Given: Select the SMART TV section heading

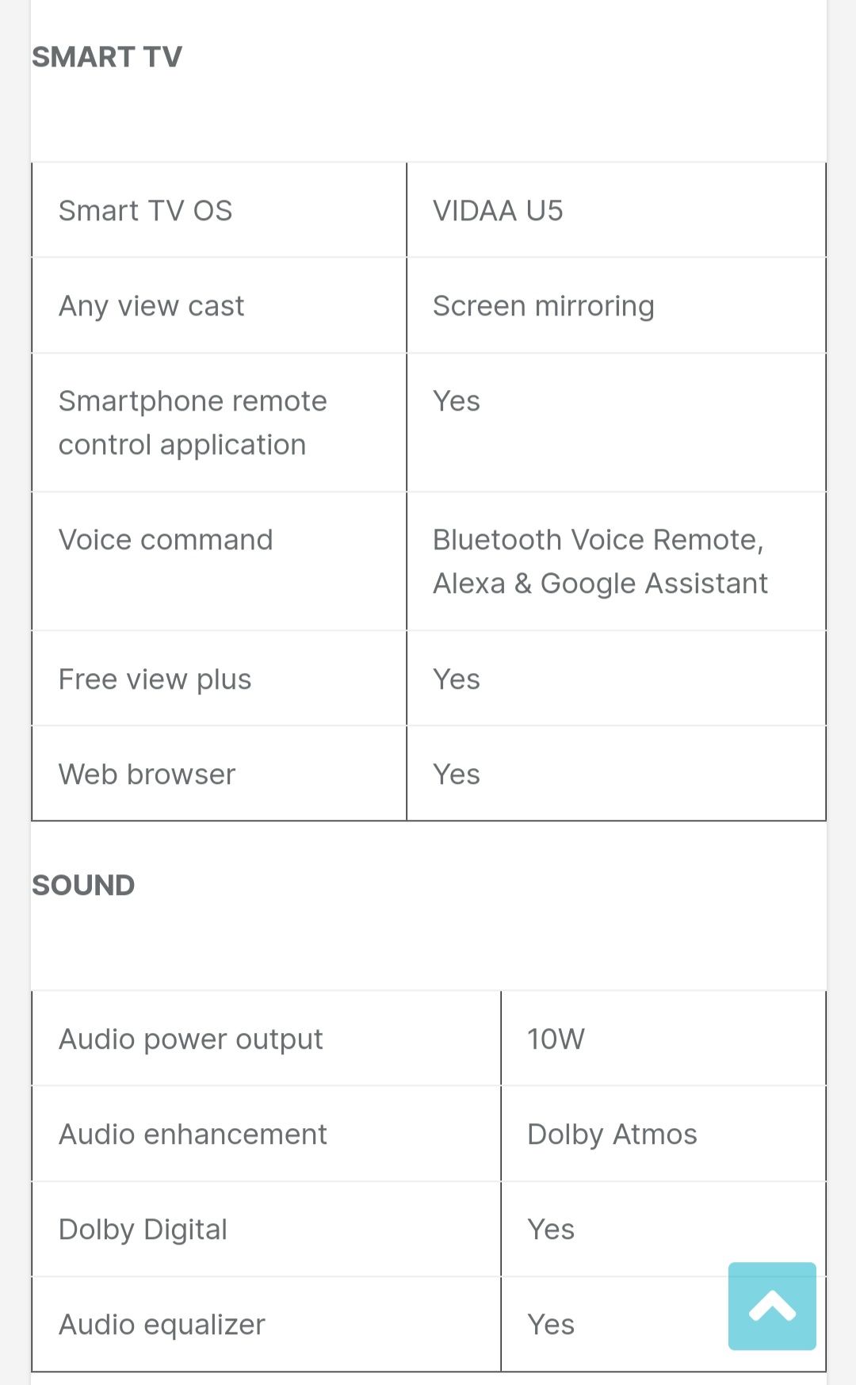Looking at the screenshot, I should pyautogui.click(x=107, y=57).
